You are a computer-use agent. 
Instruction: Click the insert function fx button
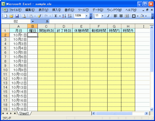click(x=47, y=21)
